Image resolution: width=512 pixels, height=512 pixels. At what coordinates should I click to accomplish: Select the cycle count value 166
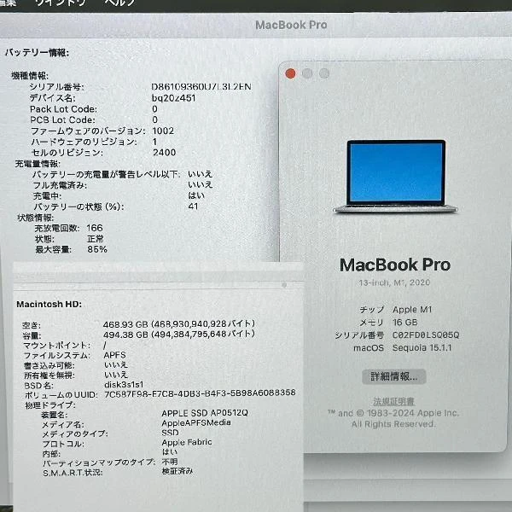click(95, 228)
